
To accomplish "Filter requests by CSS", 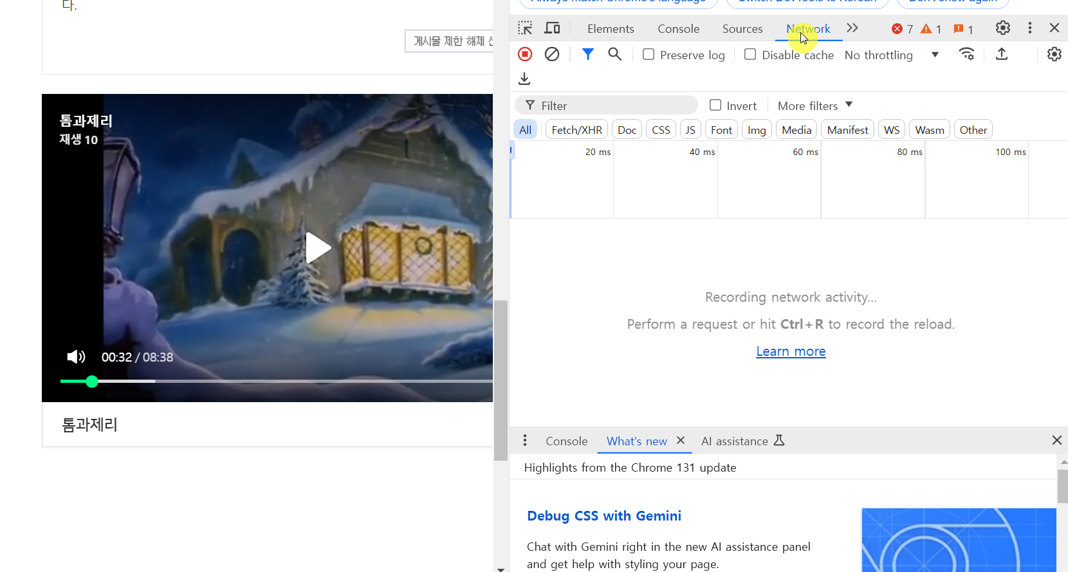I will 661,130.
